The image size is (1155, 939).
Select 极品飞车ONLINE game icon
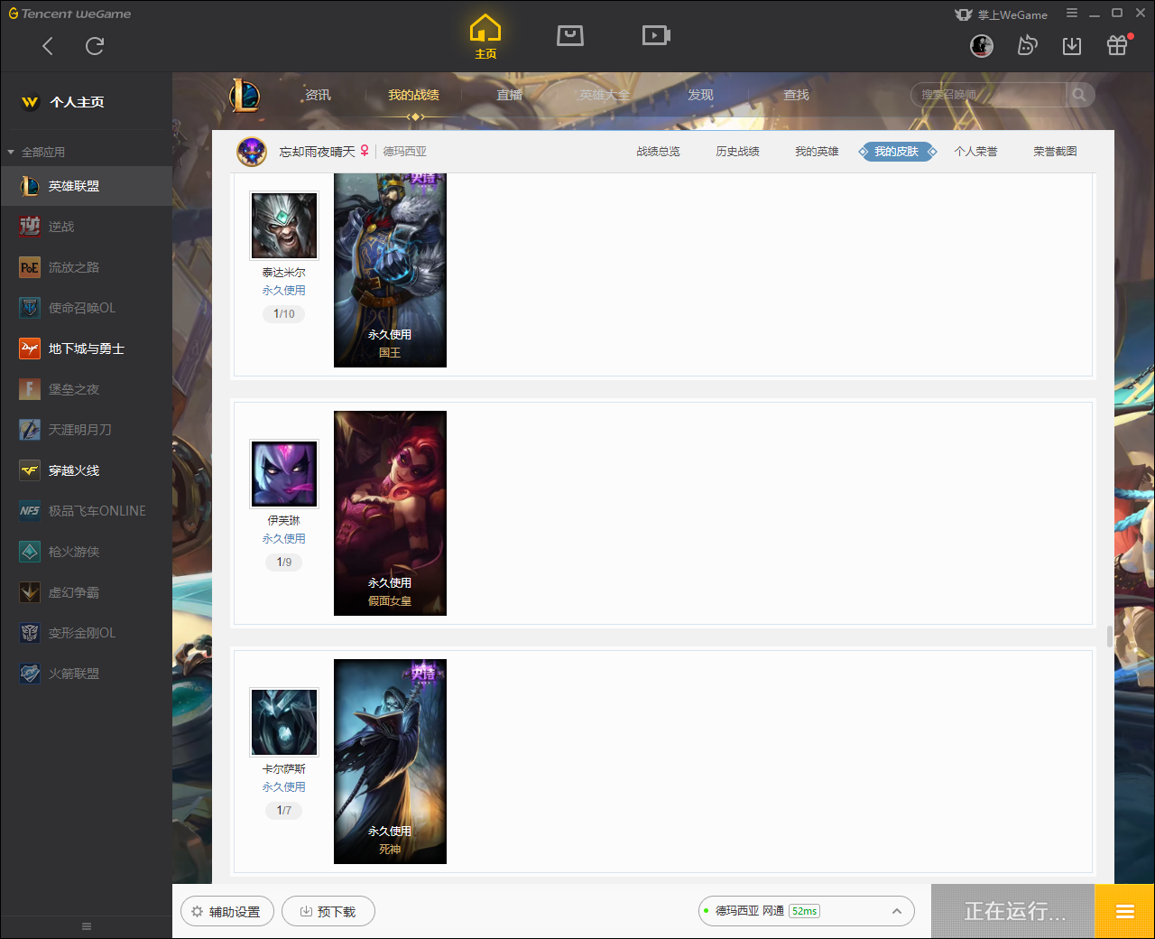30,511
